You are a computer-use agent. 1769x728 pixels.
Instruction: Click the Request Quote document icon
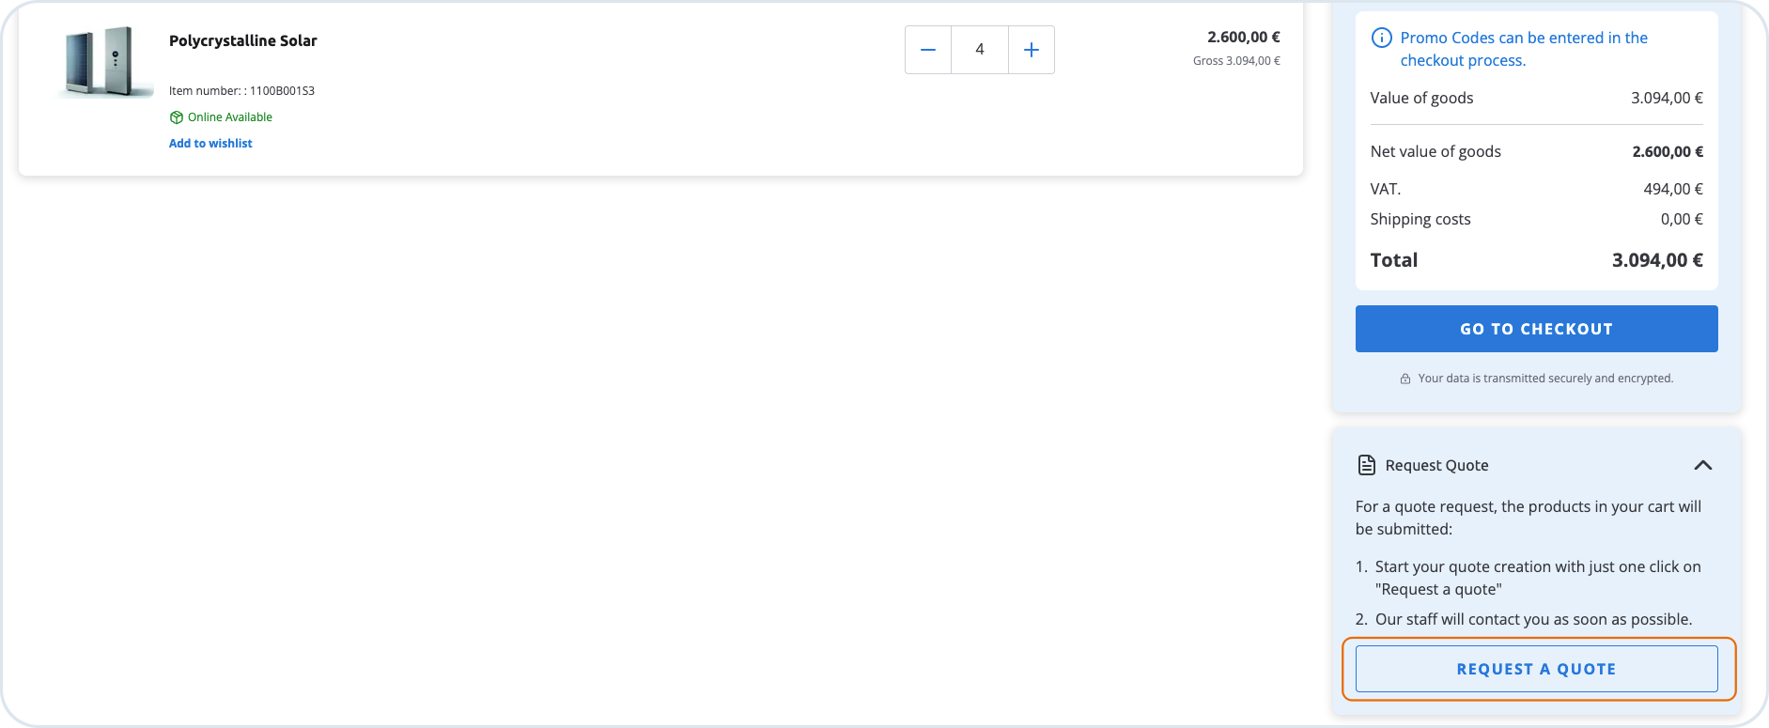[1367, 465]
